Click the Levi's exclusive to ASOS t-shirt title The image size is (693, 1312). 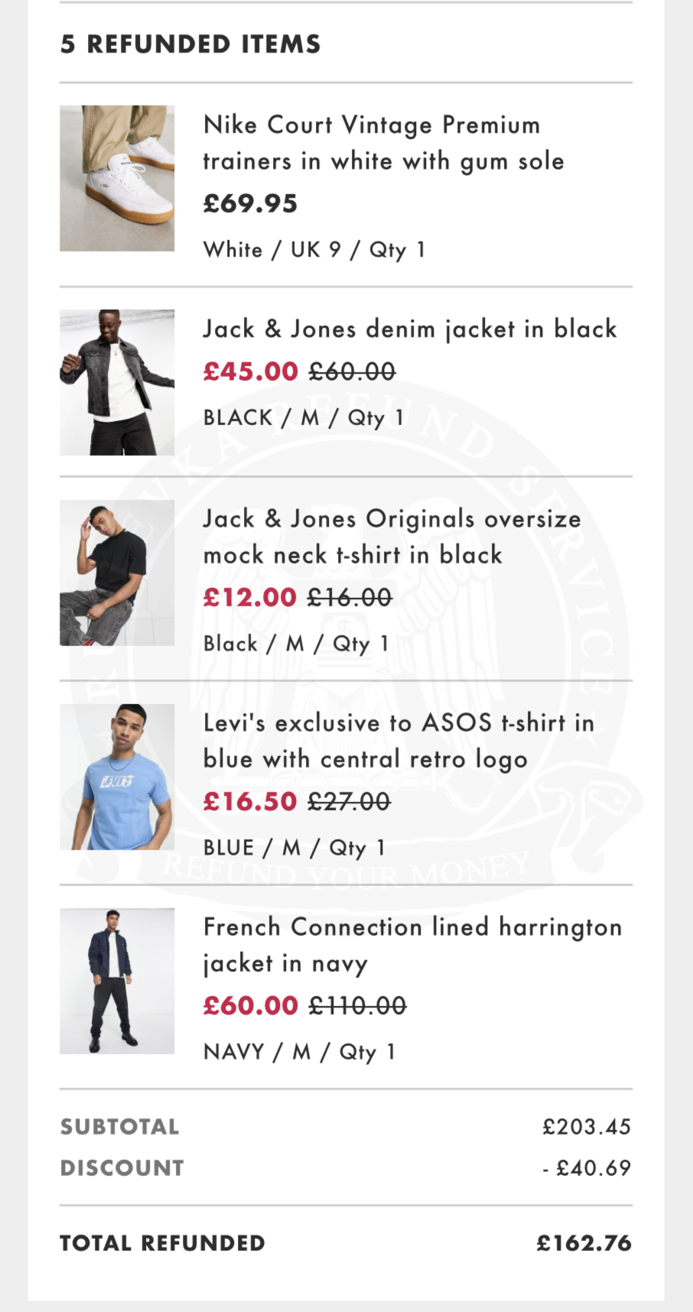point(399,741)
